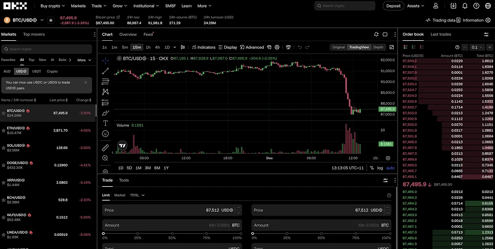Screen dimensions: 495x249
Task: Open notifications bell in top bar
Action: (464, 6)
